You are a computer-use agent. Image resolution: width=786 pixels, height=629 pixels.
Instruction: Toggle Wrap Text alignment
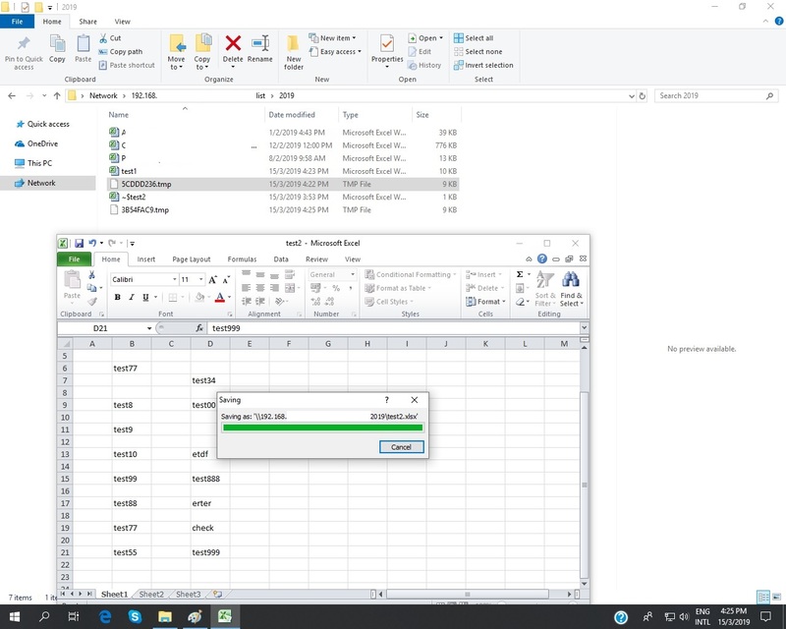[287, 276]
